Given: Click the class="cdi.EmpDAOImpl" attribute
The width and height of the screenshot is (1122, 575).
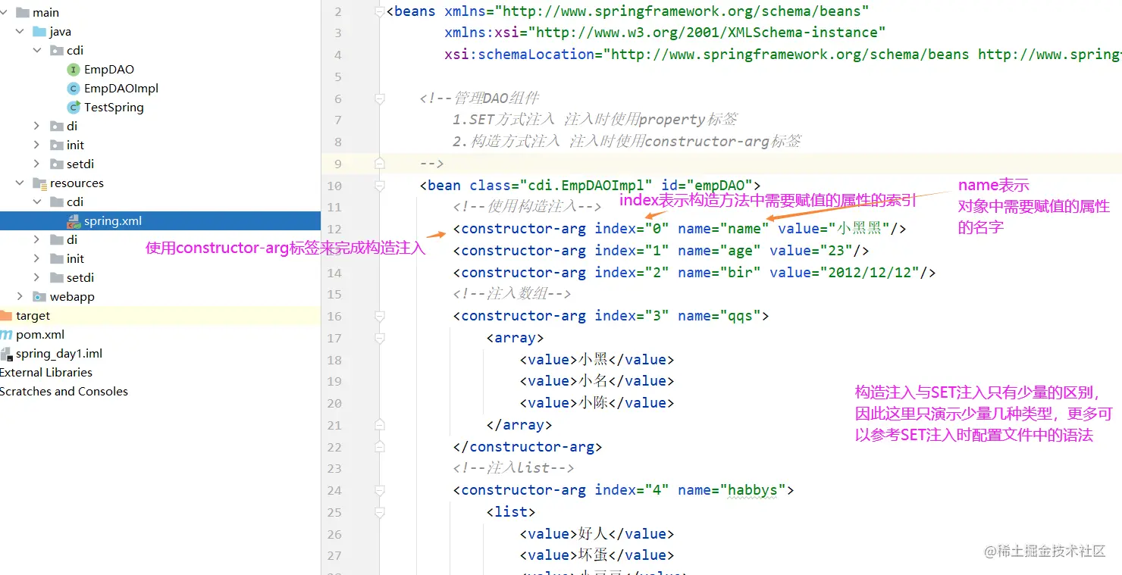Looking at the screenshot, I should (561, 186).
